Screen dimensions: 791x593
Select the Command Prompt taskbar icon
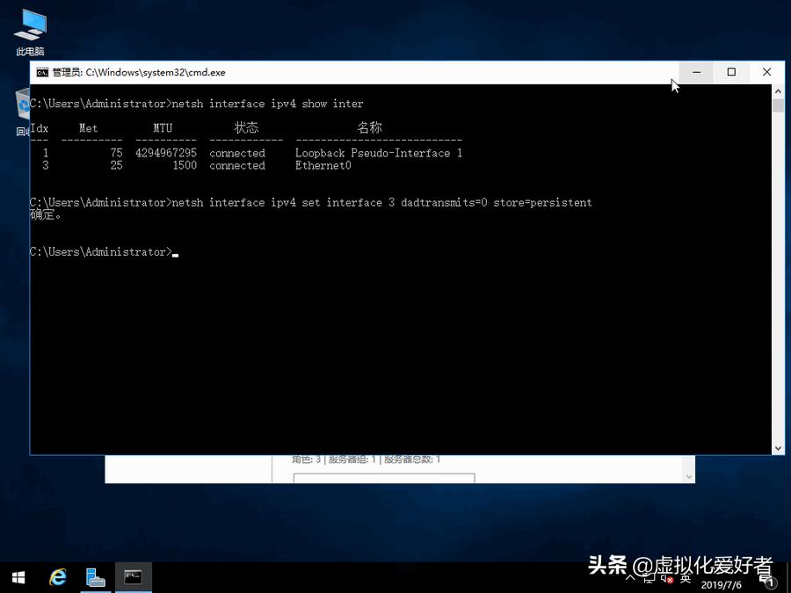[133, 577]
